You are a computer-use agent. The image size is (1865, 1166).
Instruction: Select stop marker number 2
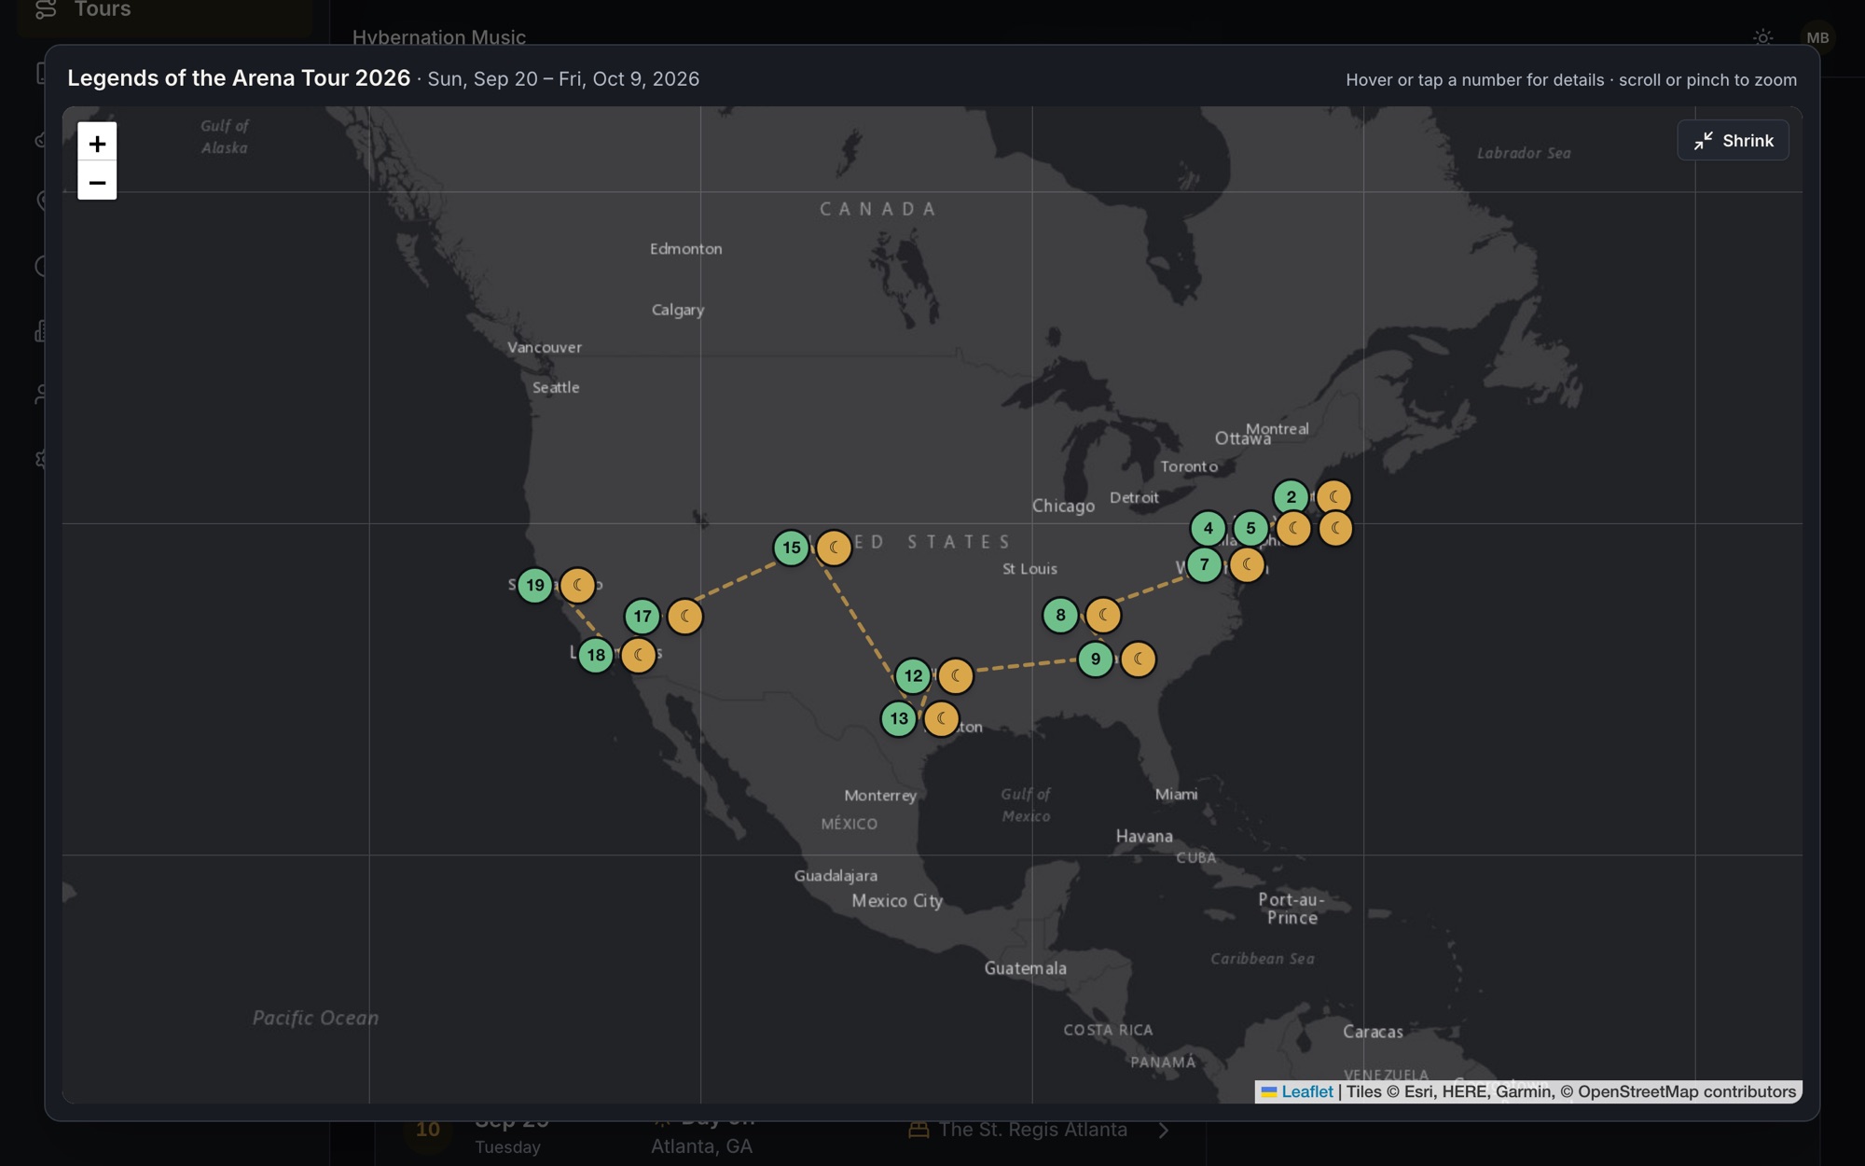pyautogui.click(x=1292, y=497)
